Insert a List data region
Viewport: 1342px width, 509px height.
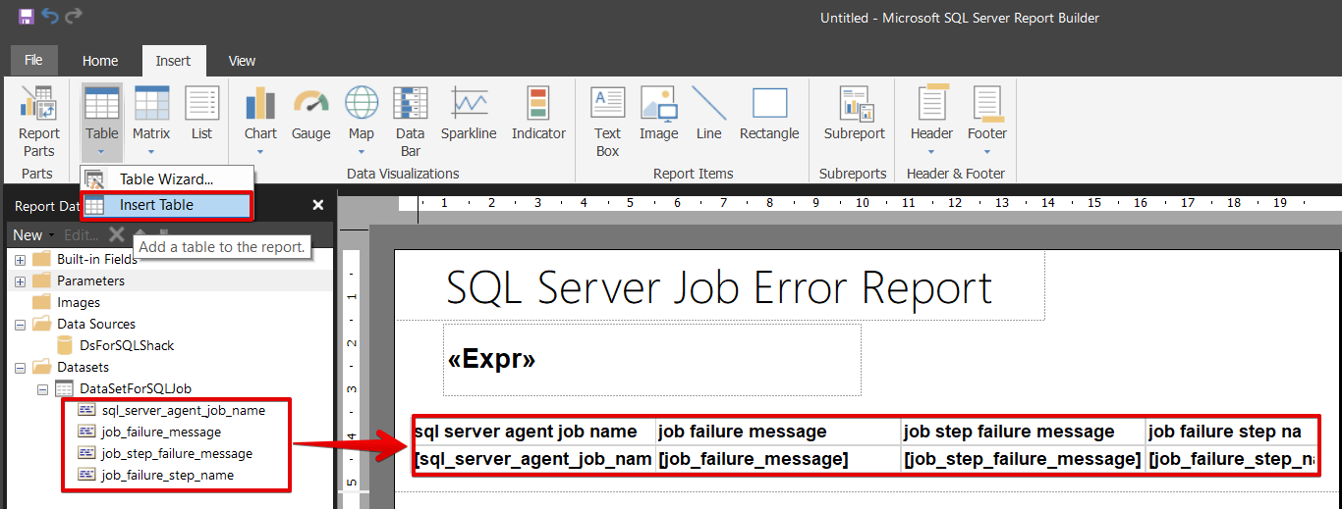202,113
